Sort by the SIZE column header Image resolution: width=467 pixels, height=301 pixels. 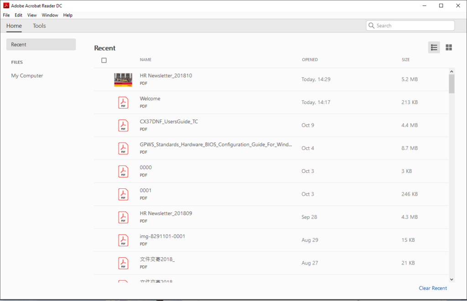405,59
